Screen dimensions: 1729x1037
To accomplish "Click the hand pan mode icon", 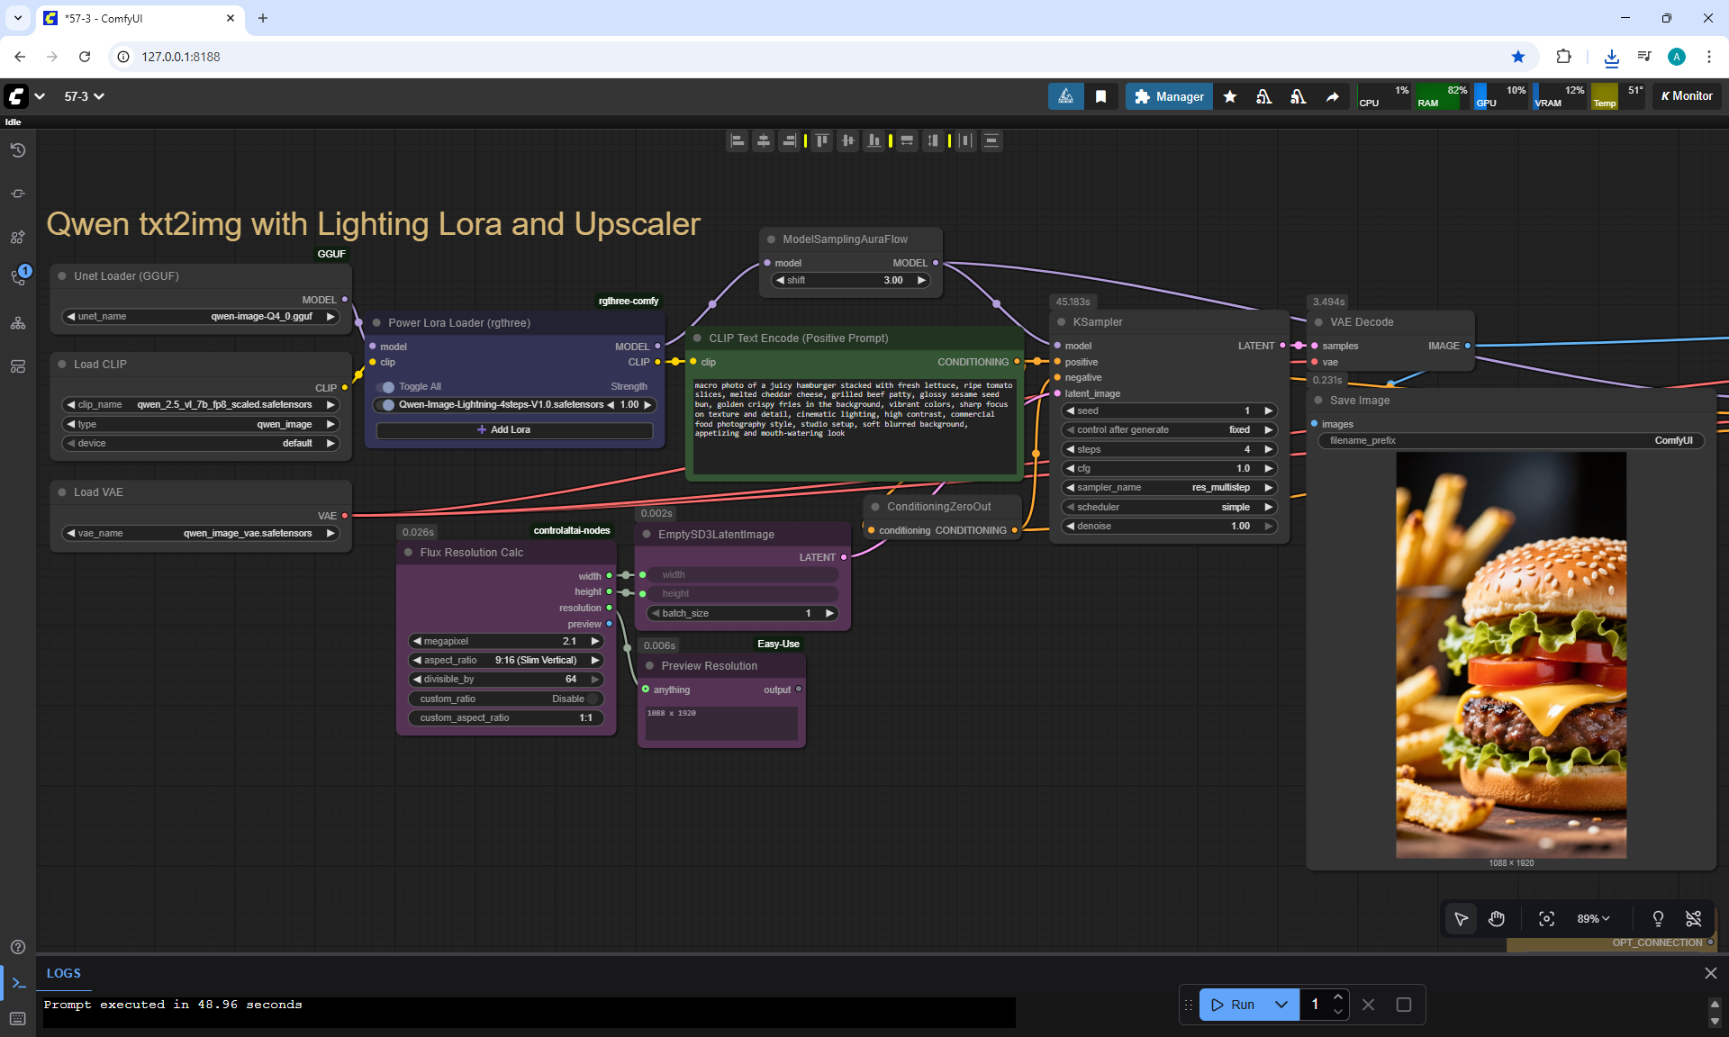I will click(1497, 918).
